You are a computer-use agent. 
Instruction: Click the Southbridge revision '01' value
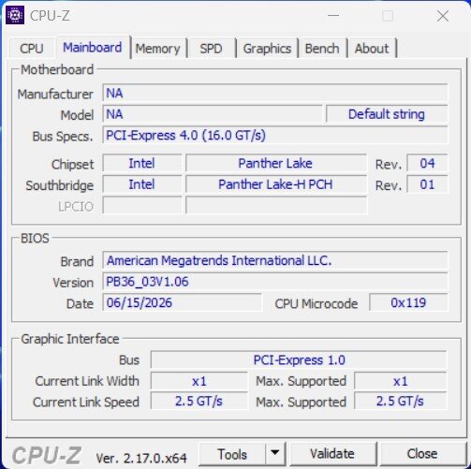[427, 184]
